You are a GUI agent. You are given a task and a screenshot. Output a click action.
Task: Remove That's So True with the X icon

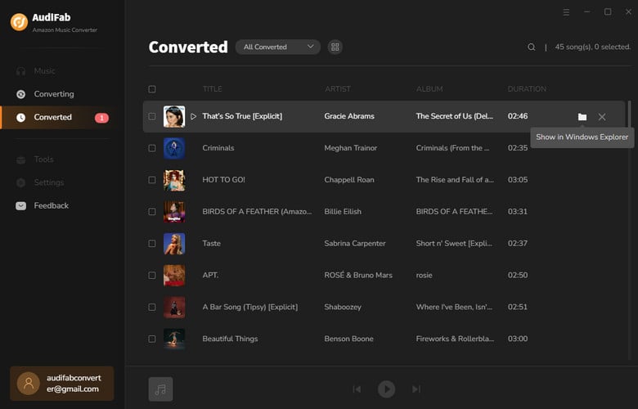pyautogui.click(x=602, y=117)
